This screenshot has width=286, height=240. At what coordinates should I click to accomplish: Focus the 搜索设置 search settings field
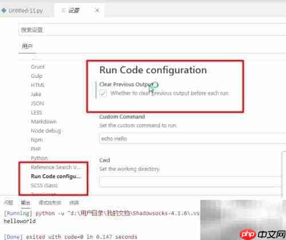pyautogui.click(x=152, y=30)
